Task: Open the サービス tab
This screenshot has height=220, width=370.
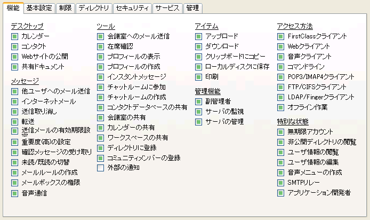Action: [167, 9]
